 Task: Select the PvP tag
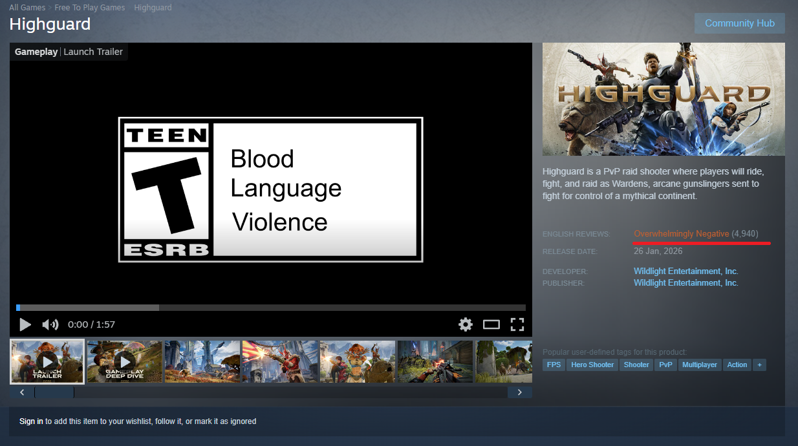665,365
